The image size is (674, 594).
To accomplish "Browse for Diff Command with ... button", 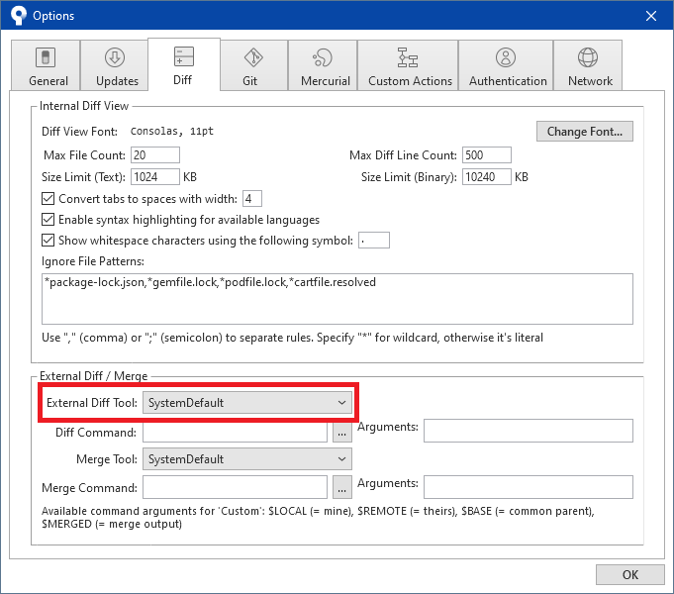I will coord(342,432).
